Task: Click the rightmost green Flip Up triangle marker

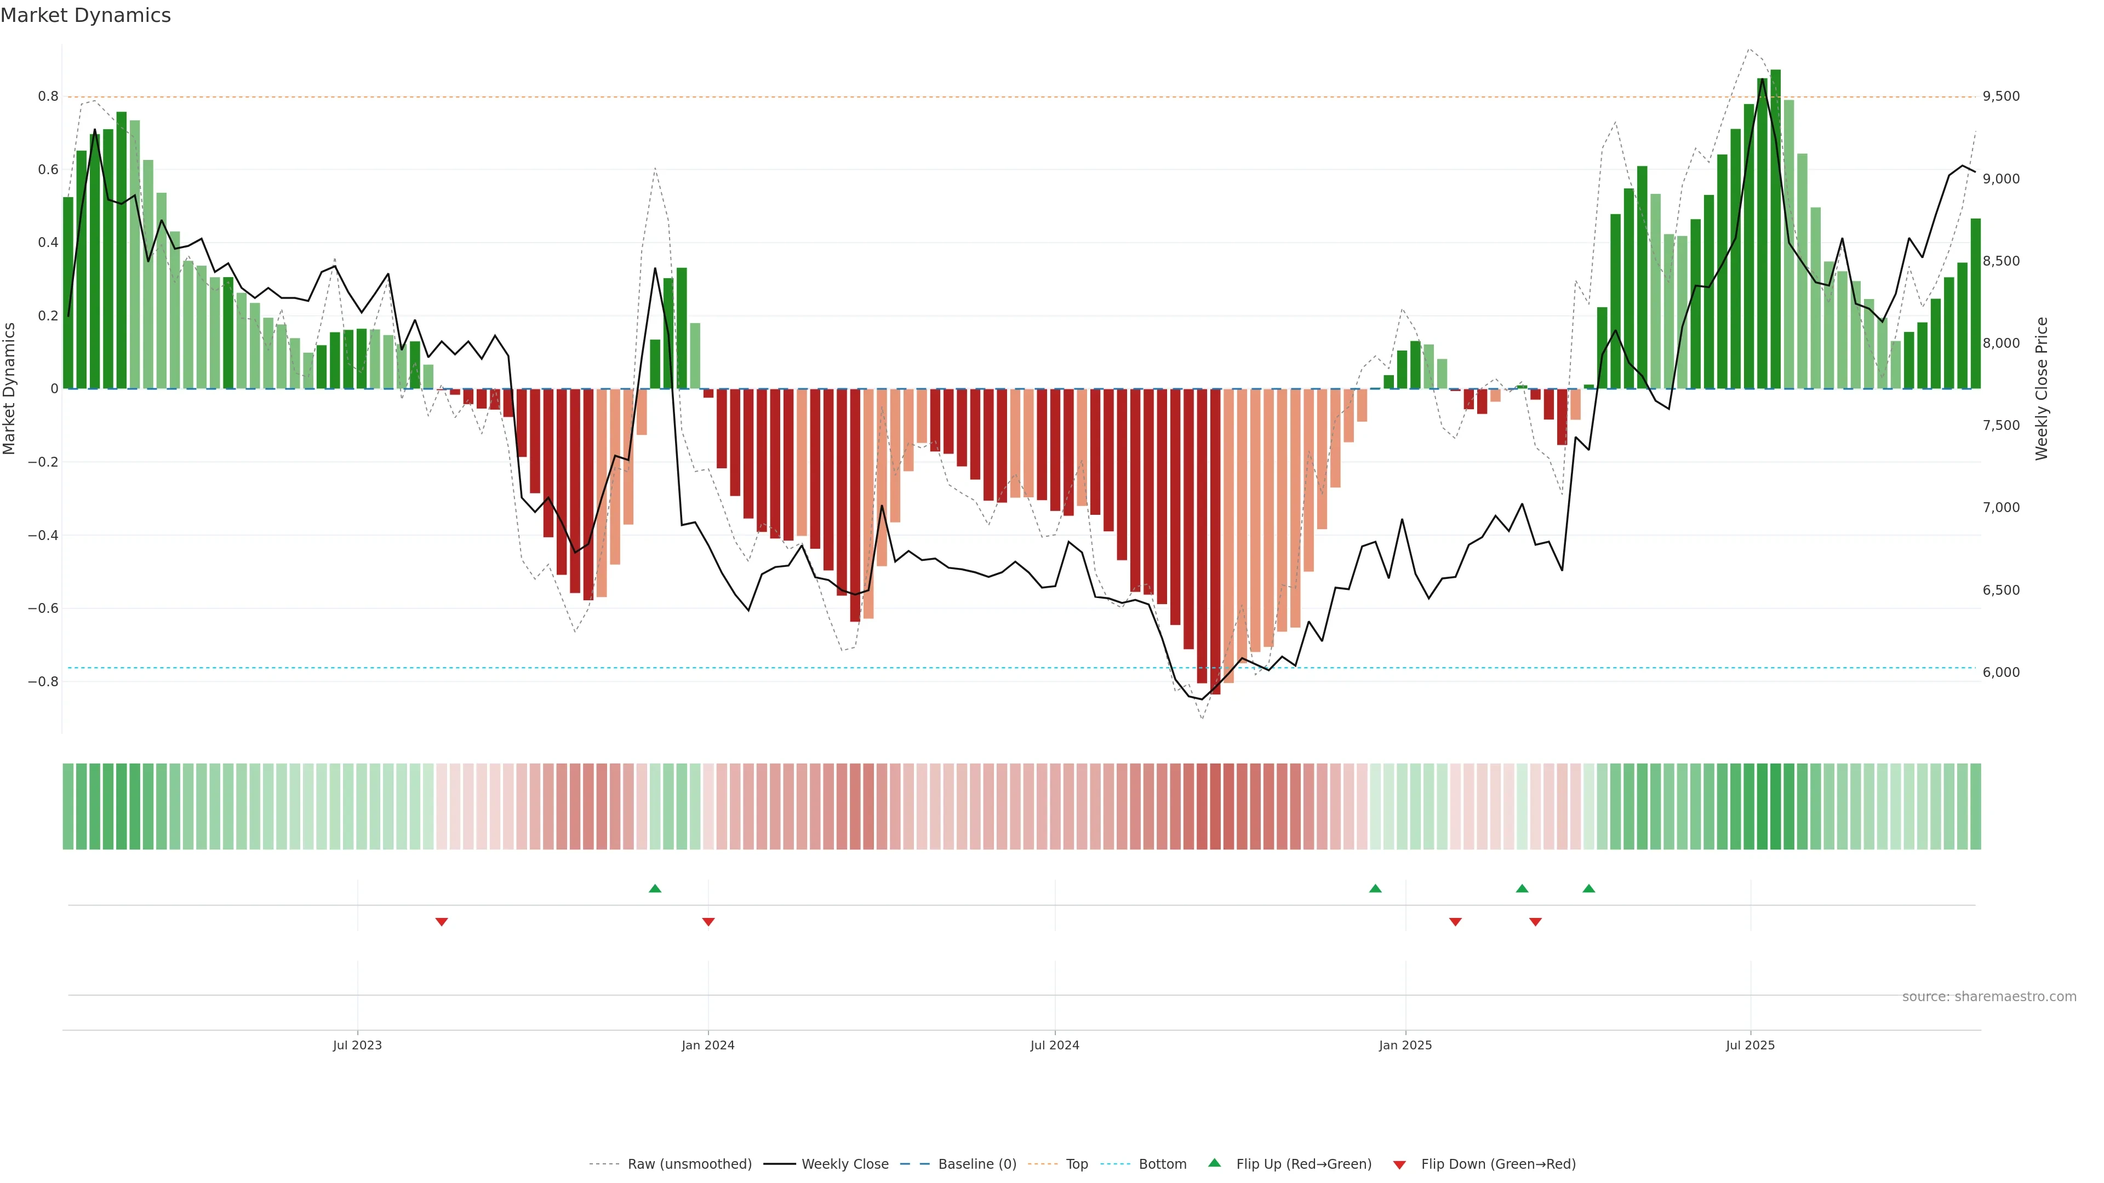Action: pos(1588,888)
